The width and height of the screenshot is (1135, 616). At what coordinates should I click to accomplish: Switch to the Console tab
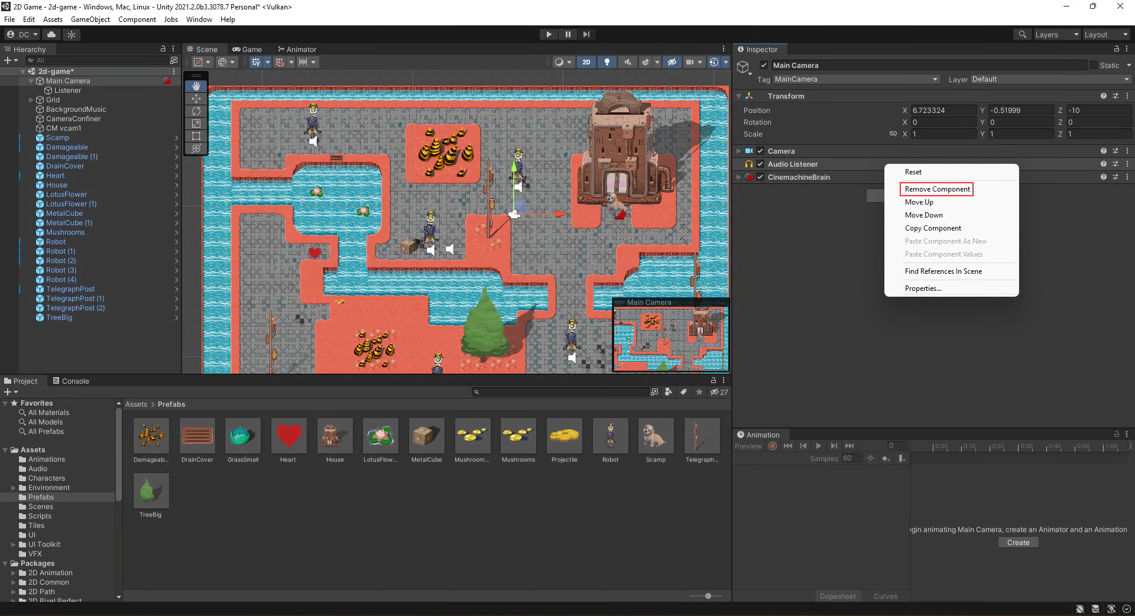click(x=71, y=381)
